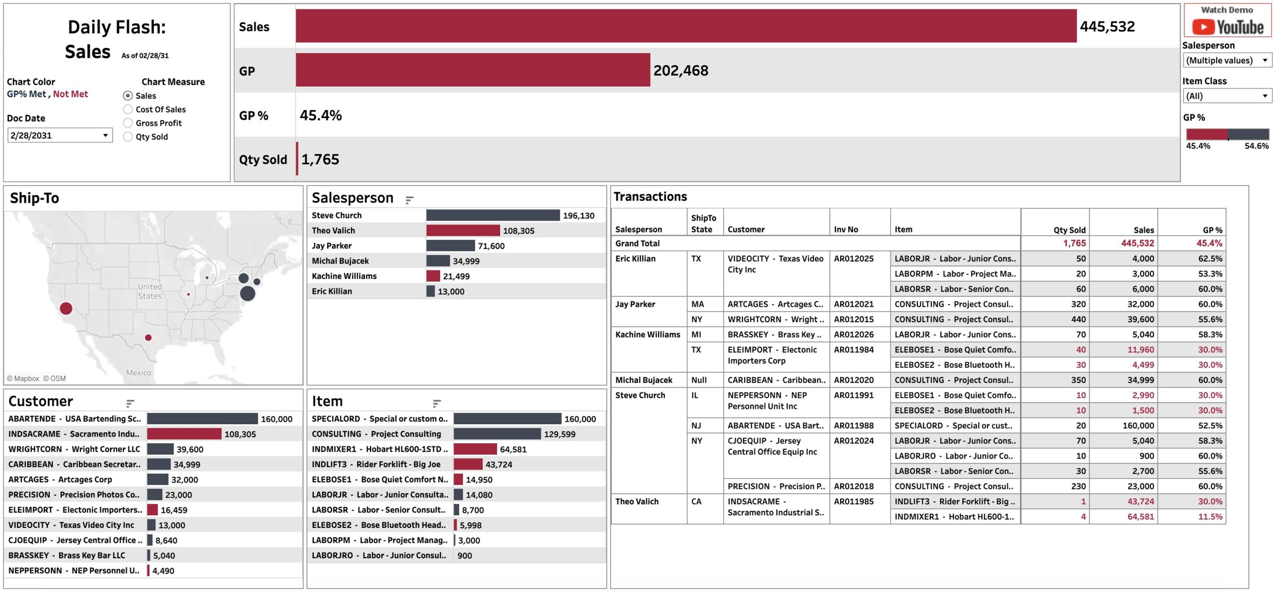Select the Sales chart measure radio
The height and width of the screenshot is (592, 1275).
click(x=128, y=96)
